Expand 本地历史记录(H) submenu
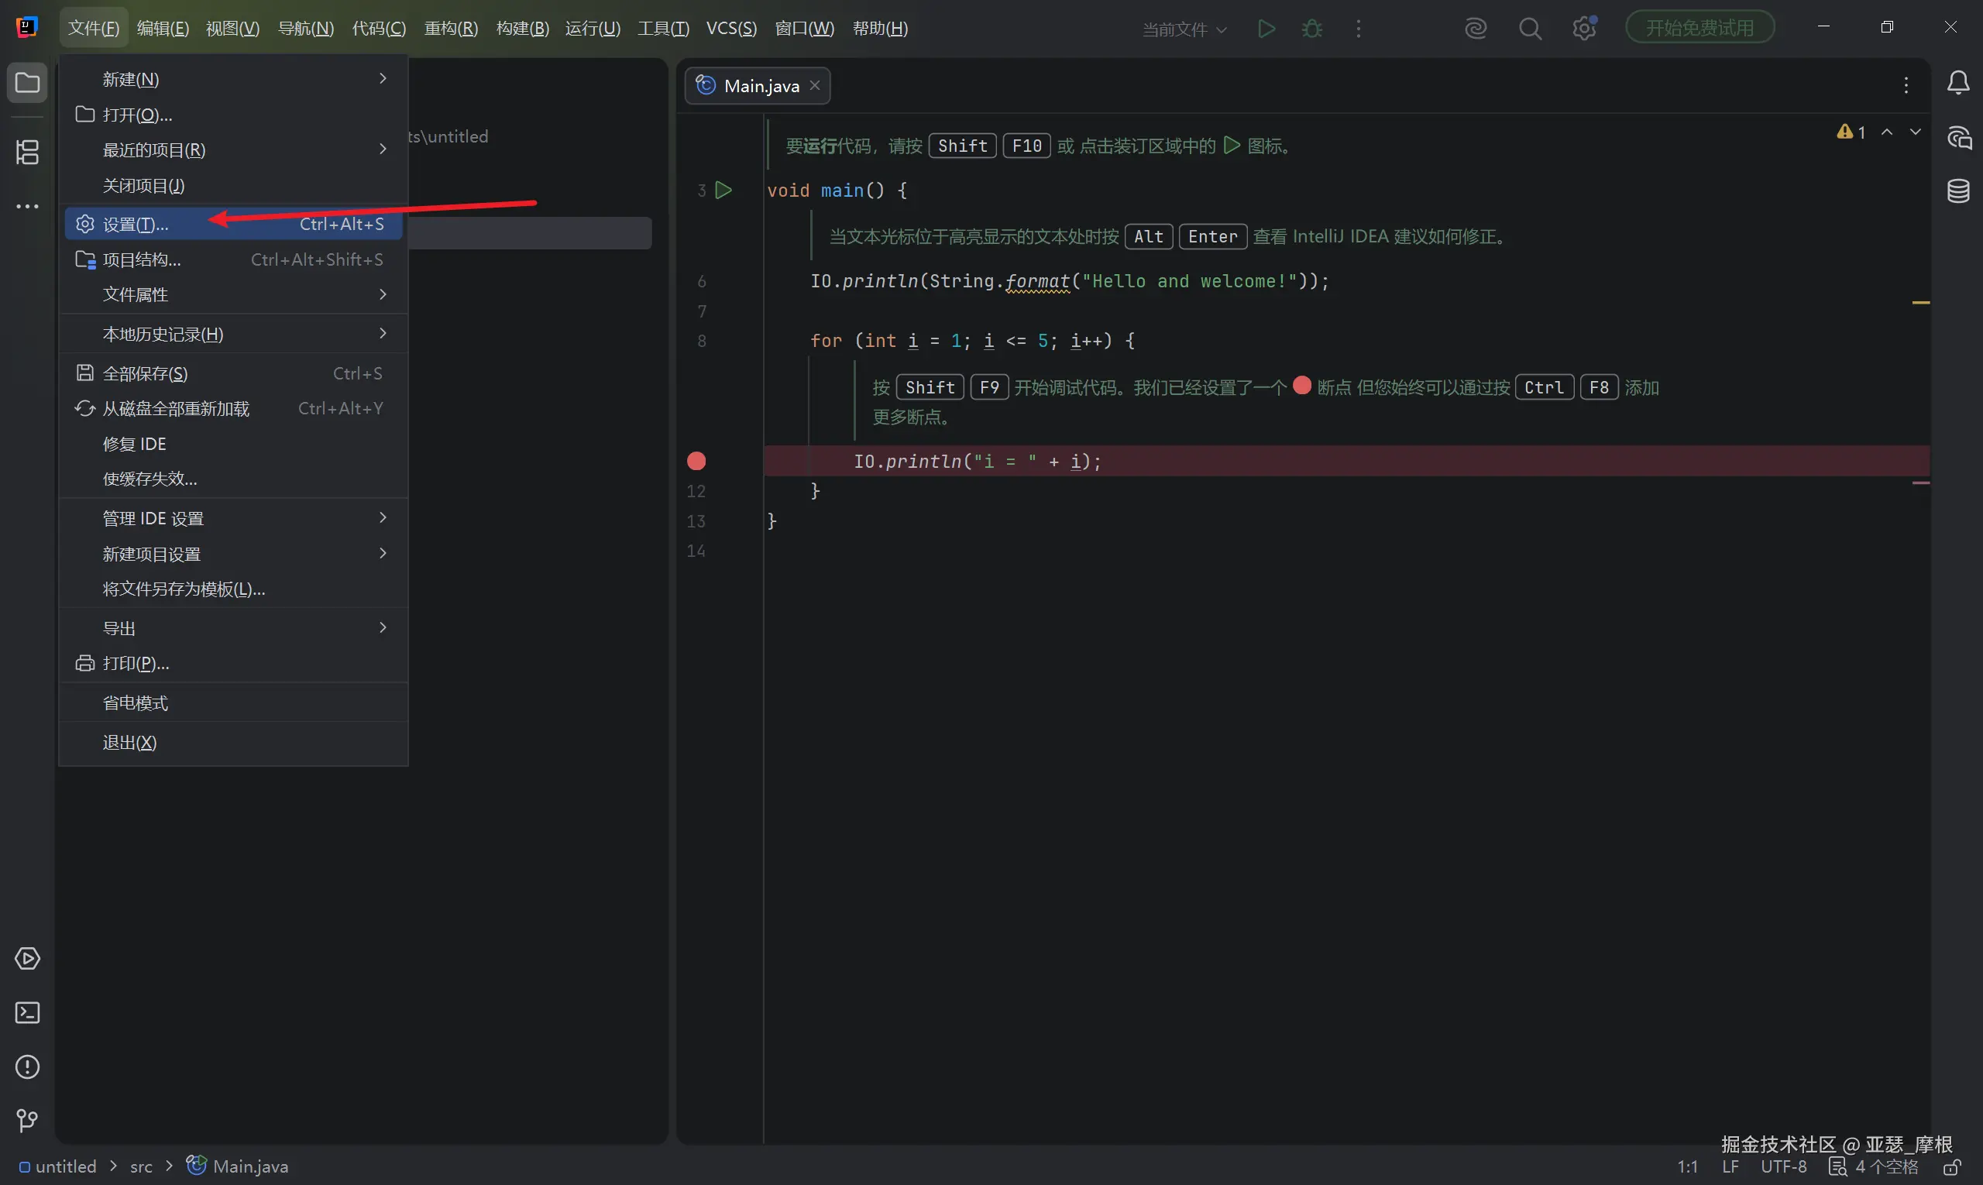Image resolution: width=1983 pixels, height=1185 pixels. pos(233,334)
